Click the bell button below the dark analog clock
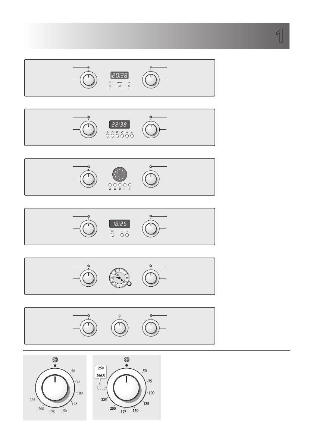The width and height of the screenshot is (313, 444). (110, 185)
